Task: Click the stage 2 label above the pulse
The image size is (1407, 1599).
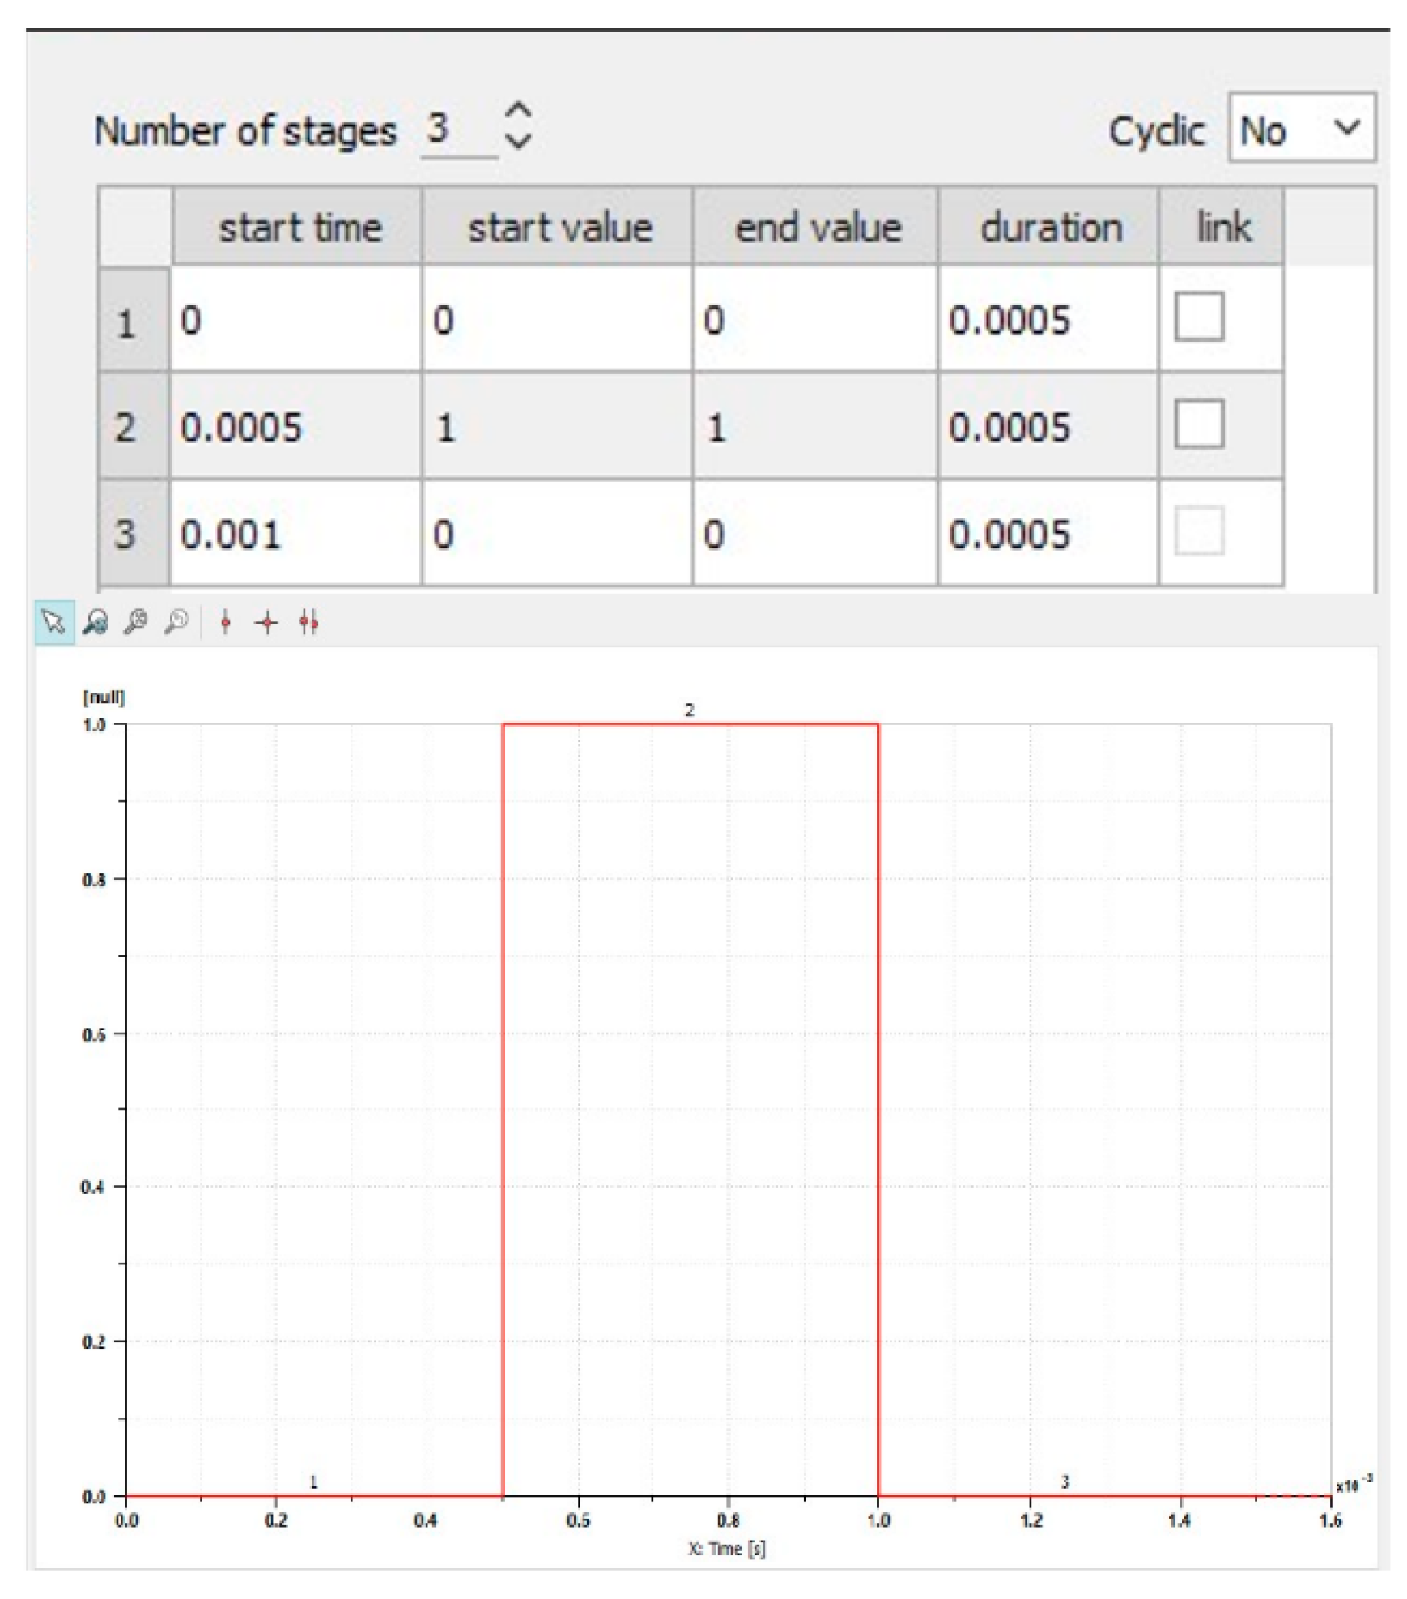Action: click(690, 710)
